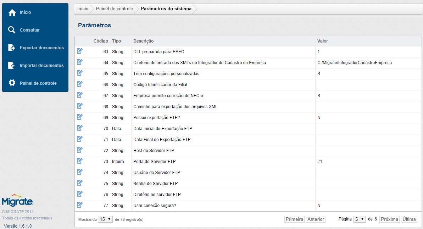423x229 pixels.
Task: Edit parameter 64 Integrador de Cadastro directory
Action: tap(79, 62)
